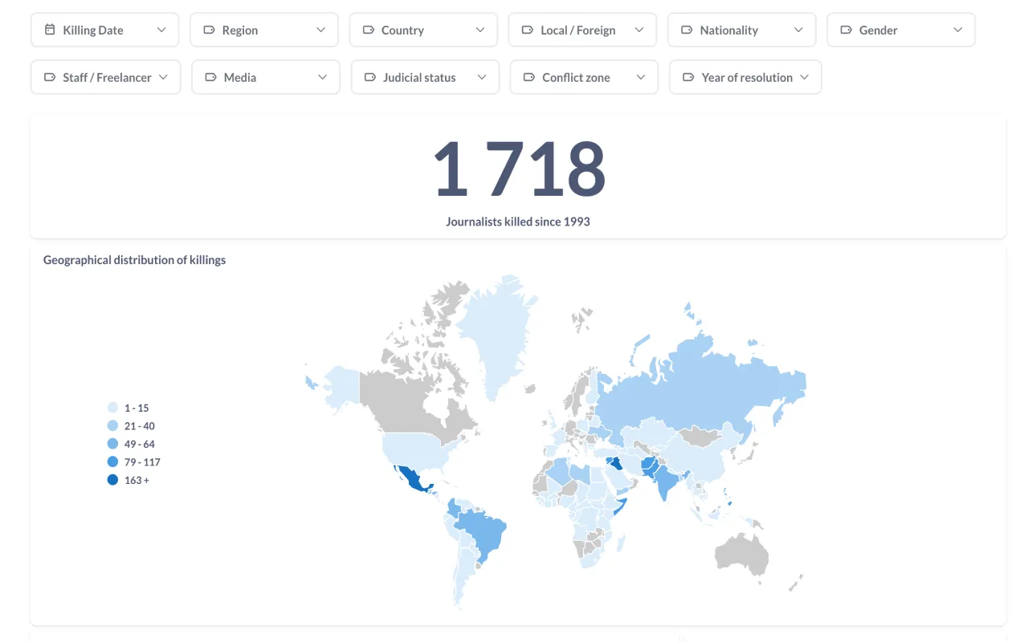1032x642 pixels.
Task: Click the calendar icon in Killing Date filter
Action: tap(50, 30)
